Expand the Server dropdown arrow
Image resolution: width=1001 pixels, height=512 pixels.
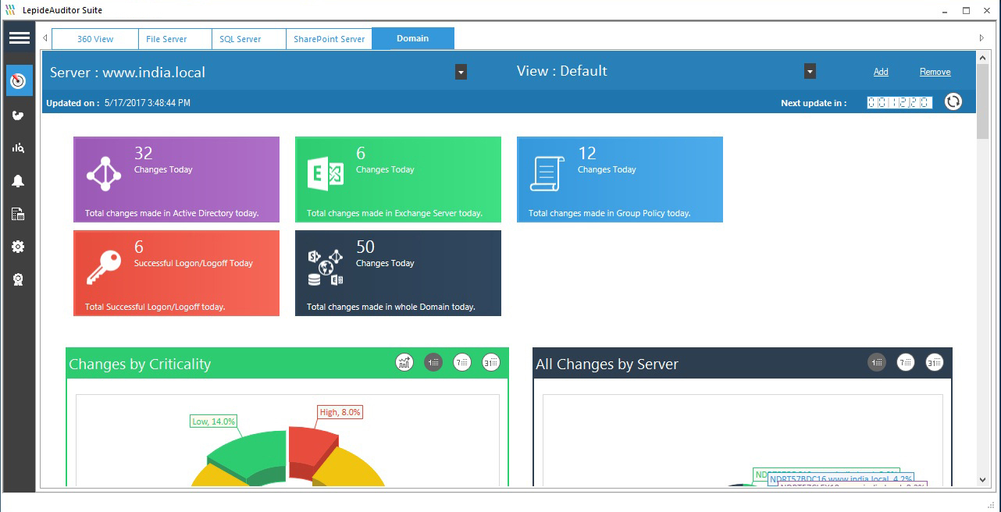click(x=461, y=72)
